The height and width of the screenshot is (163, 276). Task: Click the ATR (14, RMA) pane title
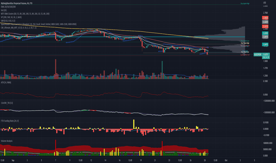[6, 82]
